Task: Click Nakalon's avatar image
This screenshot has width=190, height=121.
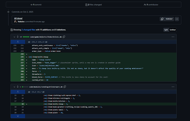Action: (15, 22)
